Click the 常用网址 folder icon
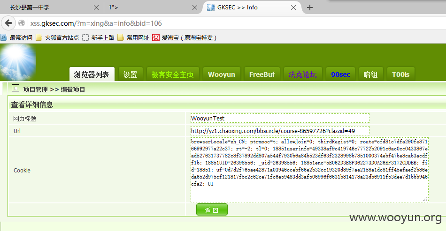 coord(121,37)
